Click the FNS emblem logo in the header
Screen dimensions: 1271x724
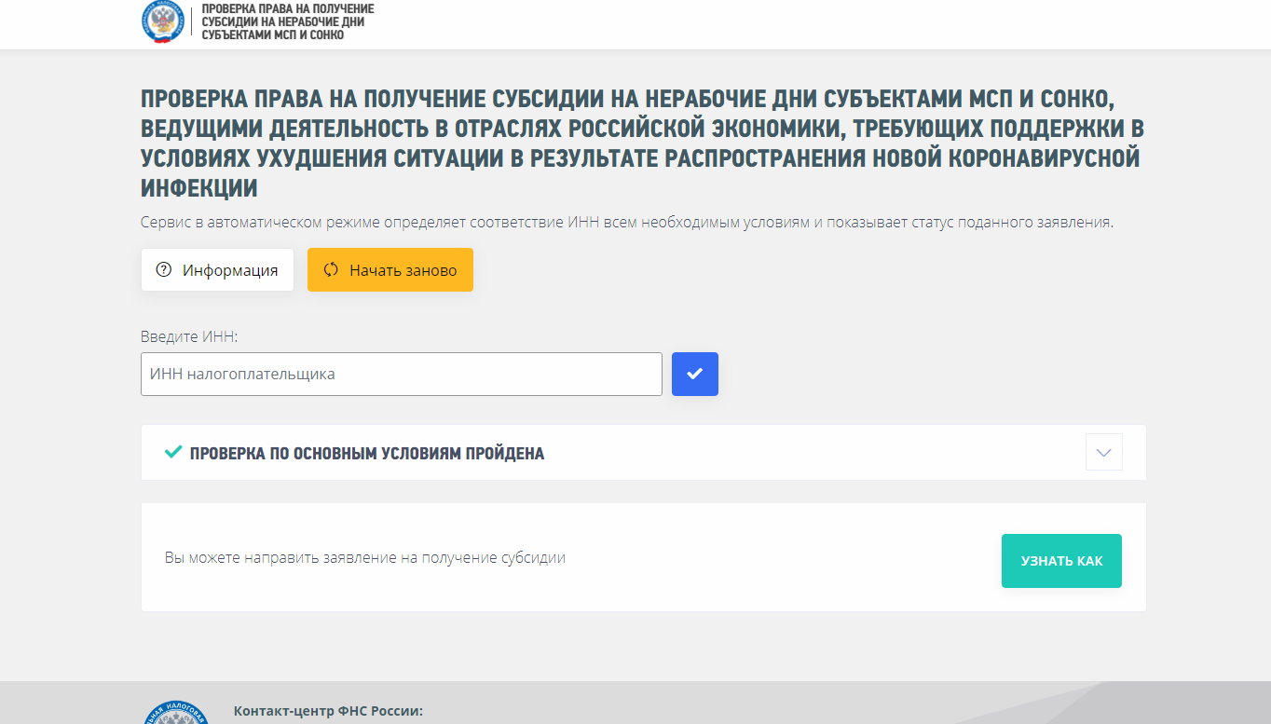point(163,21)
